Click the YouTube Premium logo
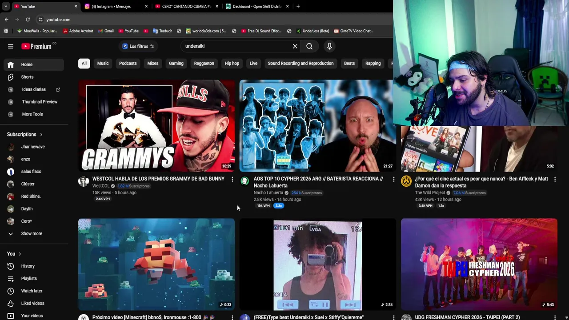The width and height of the screenshot is (569, 320). (36, 46)
